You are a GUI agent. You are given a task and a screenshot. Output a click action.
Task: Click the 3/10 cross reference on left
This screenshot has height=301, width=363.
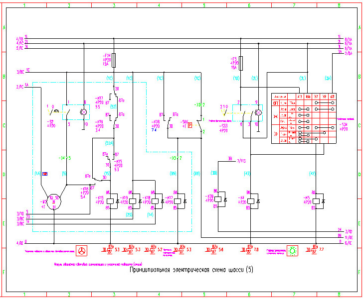click(x=20, y=213)
